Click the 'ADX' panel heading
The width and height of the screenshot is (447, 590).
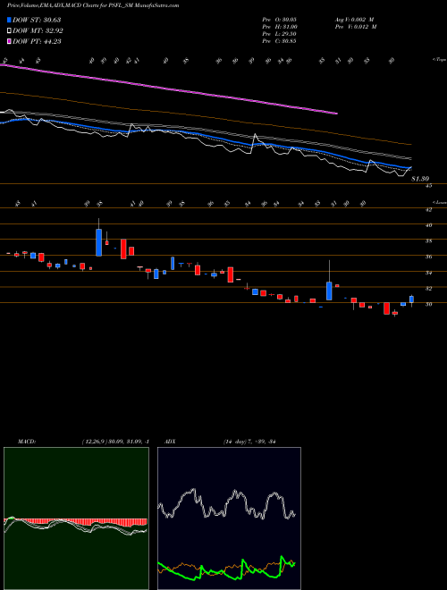point(170,442)
